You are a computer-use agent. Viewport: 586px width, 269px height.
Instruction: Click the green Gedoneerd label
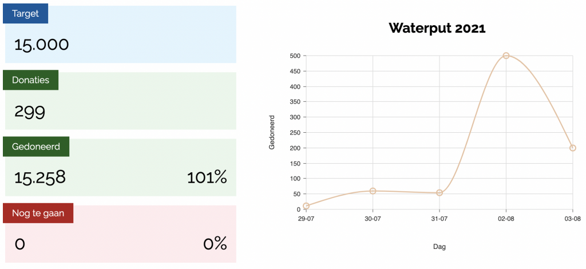[36, 147]
